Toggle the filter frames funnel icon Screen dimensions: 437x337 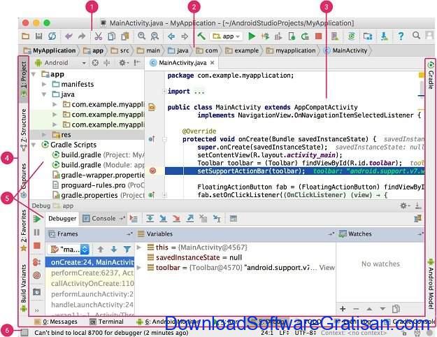(x=127, y=249)
